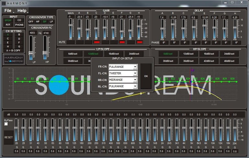249x158 pixels.
Task: Click the Q value field for 20 Hz
Action: coord(16,151)
